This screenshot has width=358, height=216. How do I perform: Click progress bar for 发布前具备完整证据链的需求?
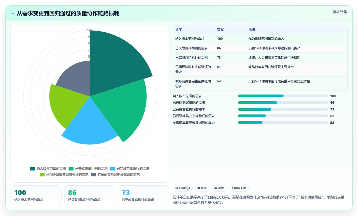coord(283,123)
